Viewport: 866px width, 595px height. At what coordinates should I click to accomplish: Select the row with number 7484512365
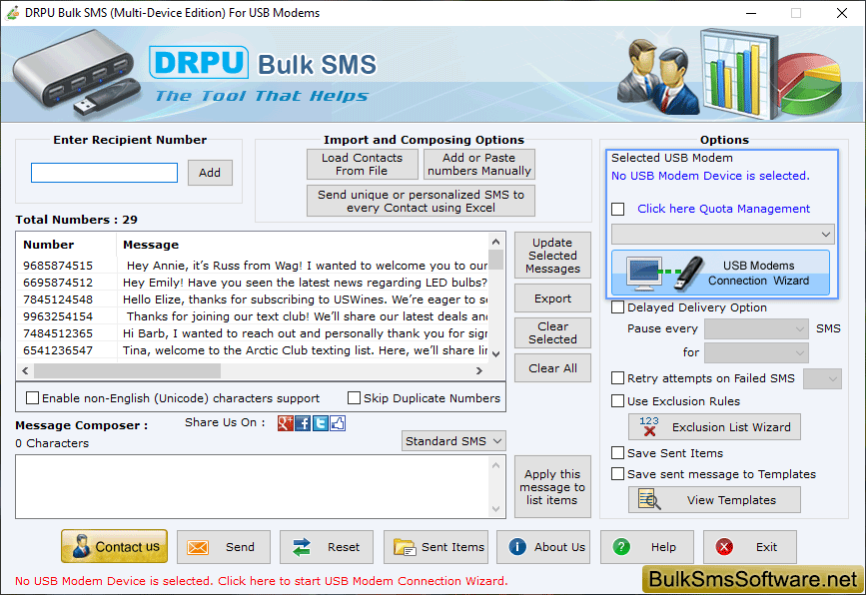coord(253,333)
